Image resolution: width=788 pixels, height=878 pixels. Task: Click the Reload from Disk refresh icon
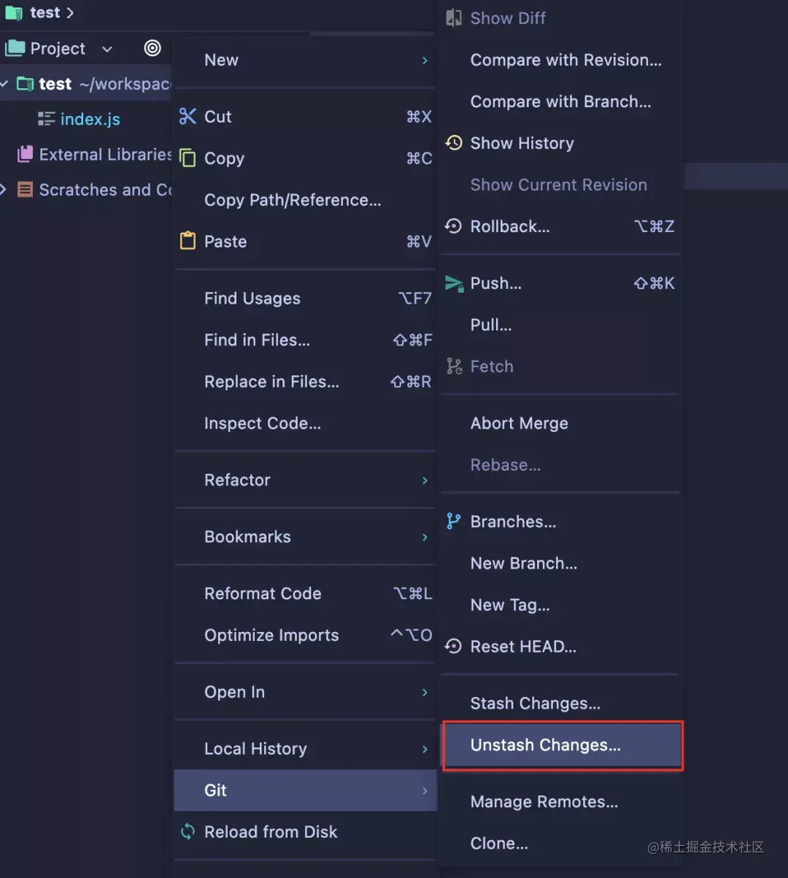pos(188,831)
